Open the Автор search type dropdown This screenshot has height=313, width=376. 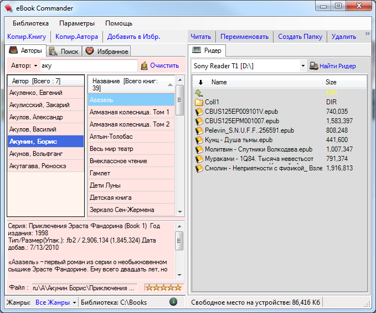coord(35,65)
